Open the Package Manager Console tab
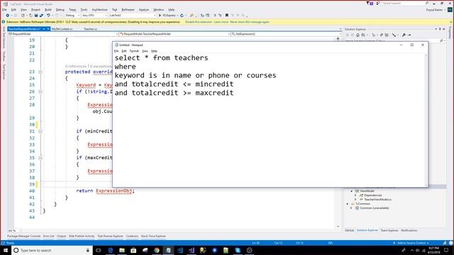 click(x=23, y=236)
